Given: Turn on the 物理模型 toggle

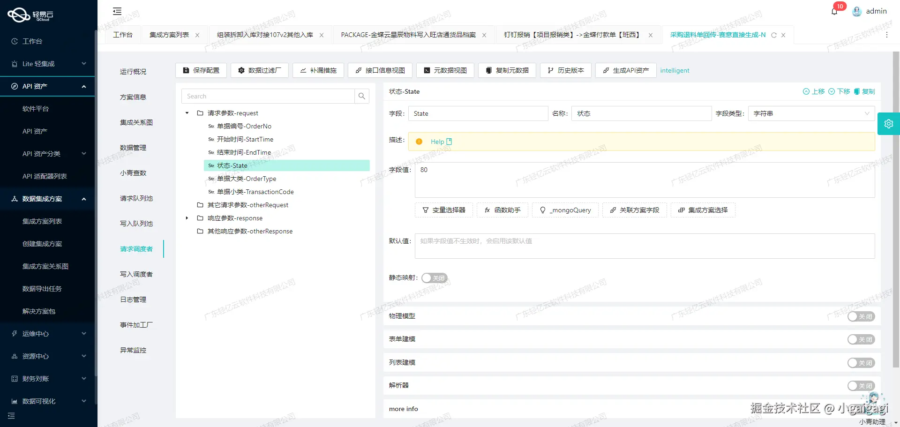Looking at the screenshot, I should pos(861,316).
